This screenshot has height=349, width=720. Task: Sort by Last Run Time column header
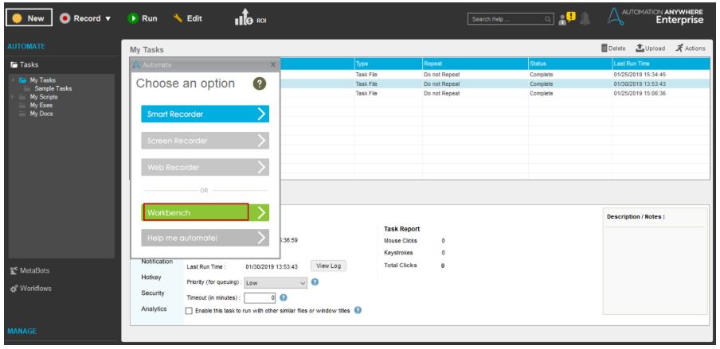click(660, 64)
